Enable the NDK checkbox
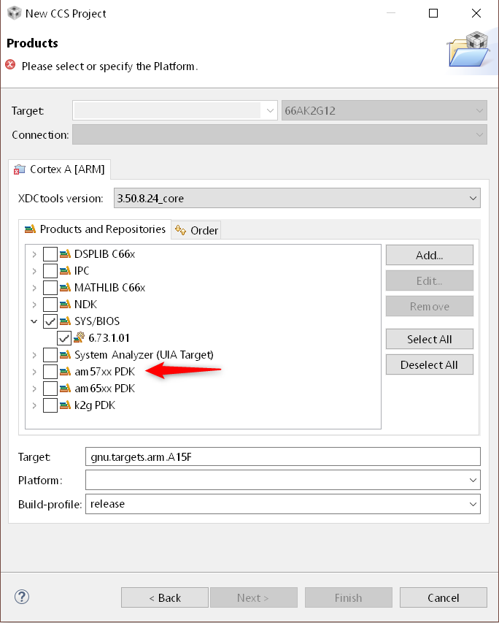499x623 pixels. coord(50,305)
